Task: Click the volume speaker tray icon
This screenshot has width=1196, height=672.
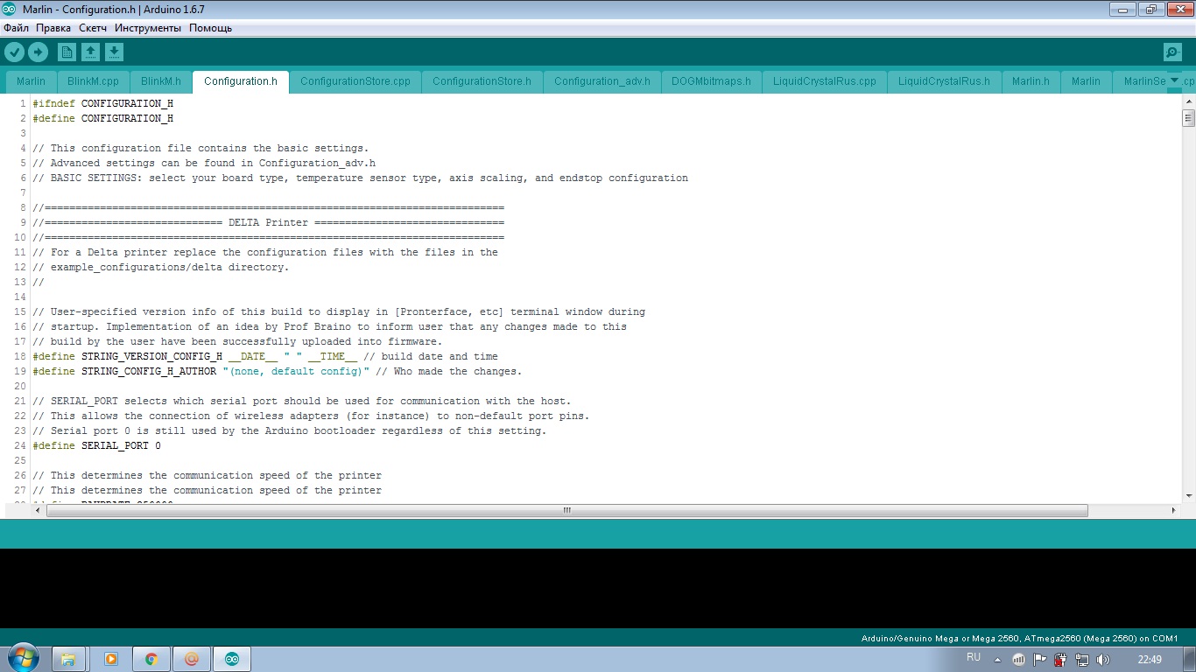Action: click(x=1102, y=660)
